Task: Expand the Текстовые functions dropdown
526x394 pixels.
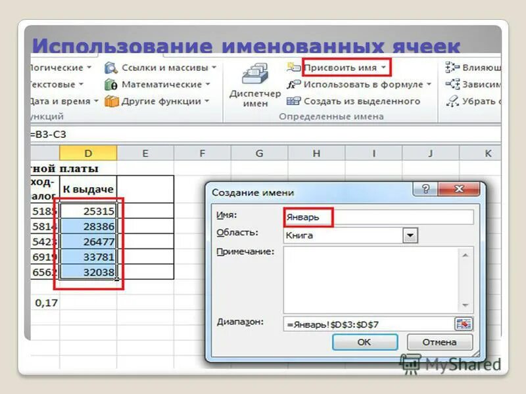Action: pyautogui.click(x=81, y=84)
